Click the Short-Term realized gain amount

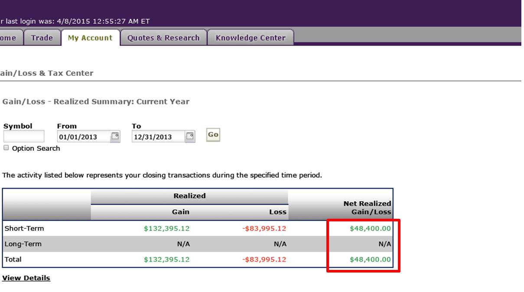pyautogui.click(x=166, y=228)
